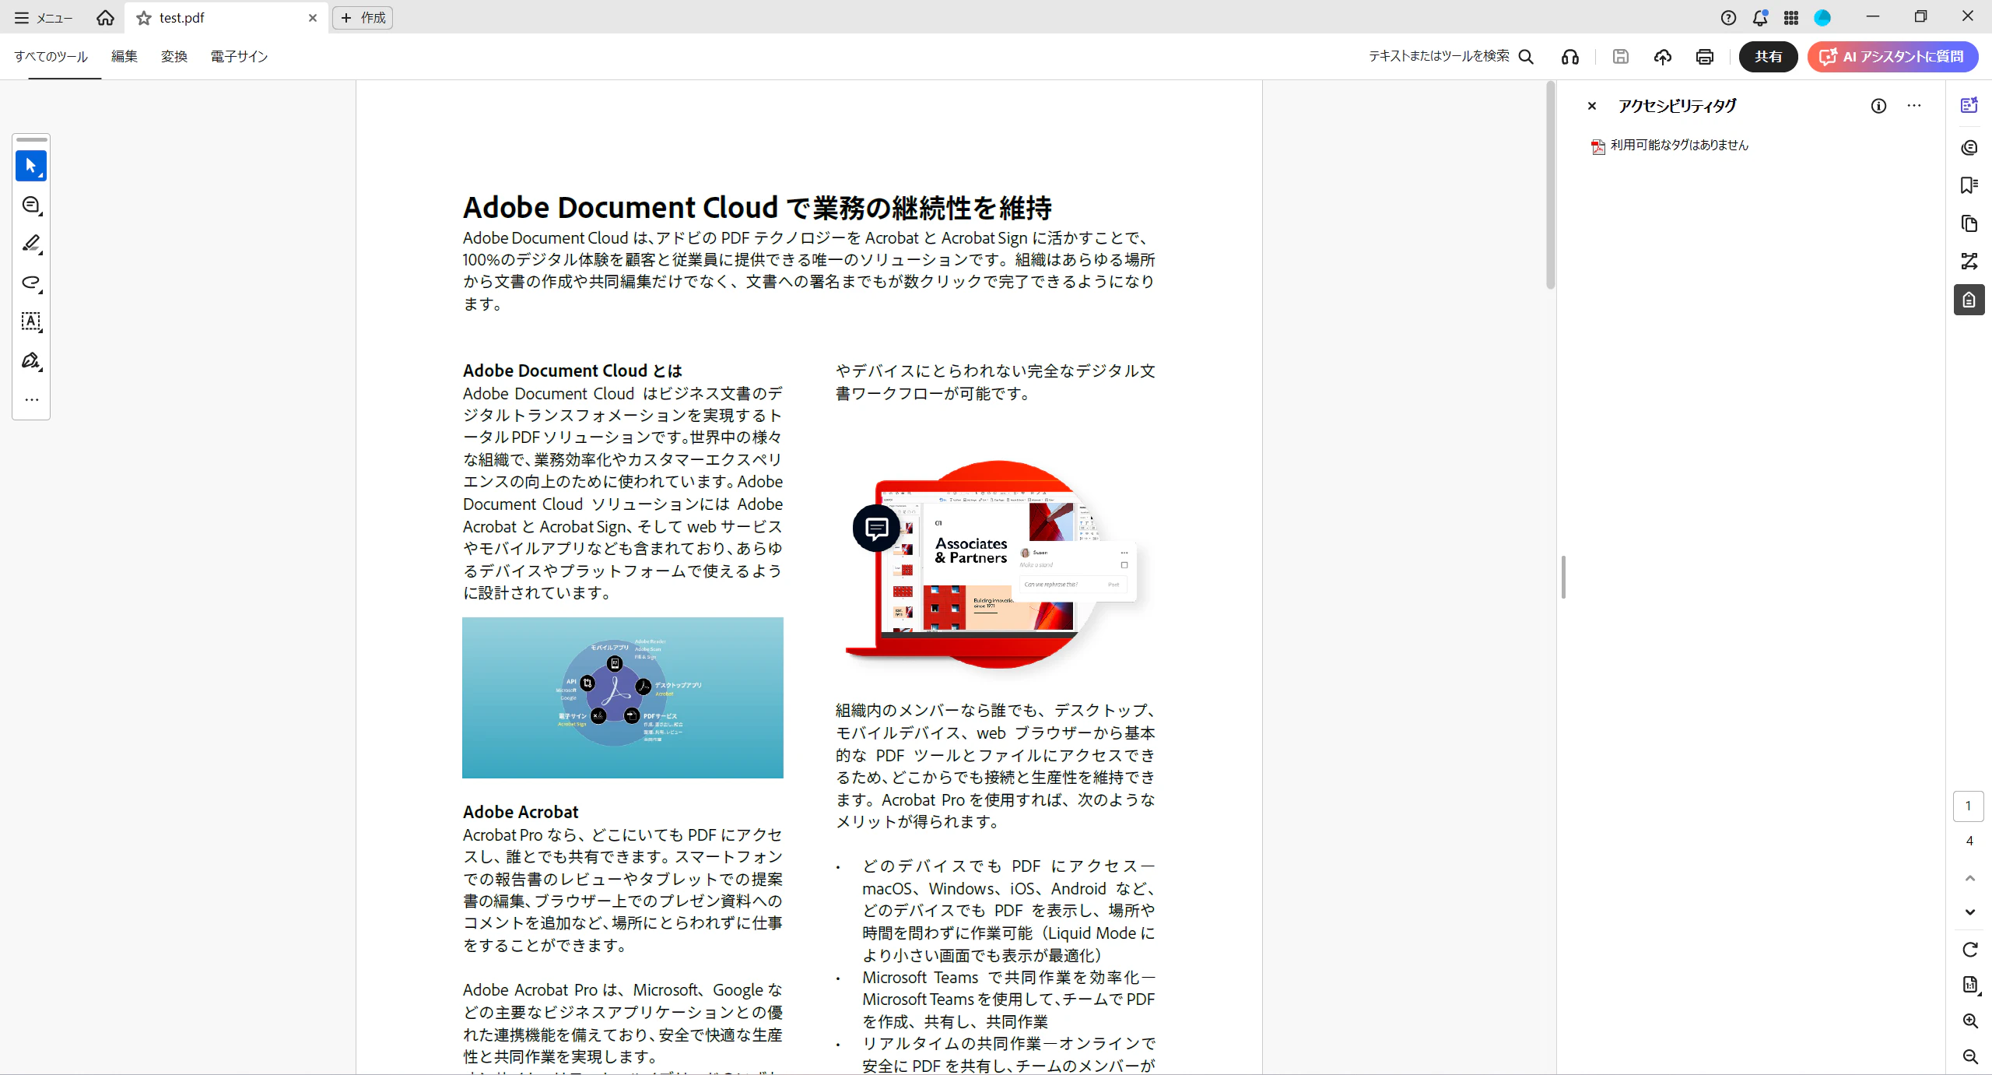Viewport: 1992px width, 1075px height.
Task: Click the document vertical scrollbar thumb
Action: point(1551,185)
